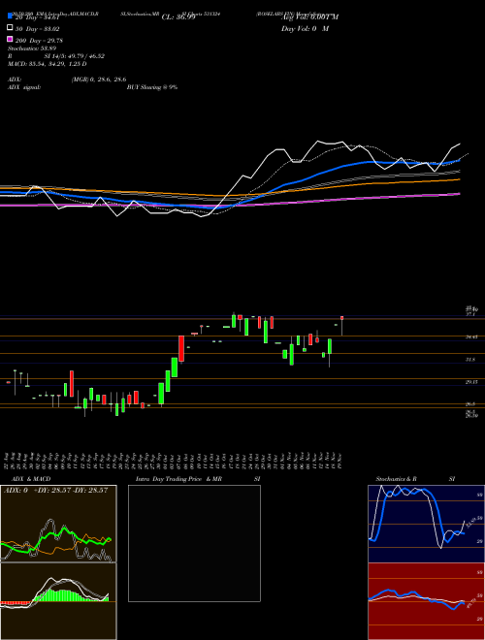The width and height of the screenshot is (485, 640).
Task: Click the tall red candle in early October
Action: coord(181,348)
